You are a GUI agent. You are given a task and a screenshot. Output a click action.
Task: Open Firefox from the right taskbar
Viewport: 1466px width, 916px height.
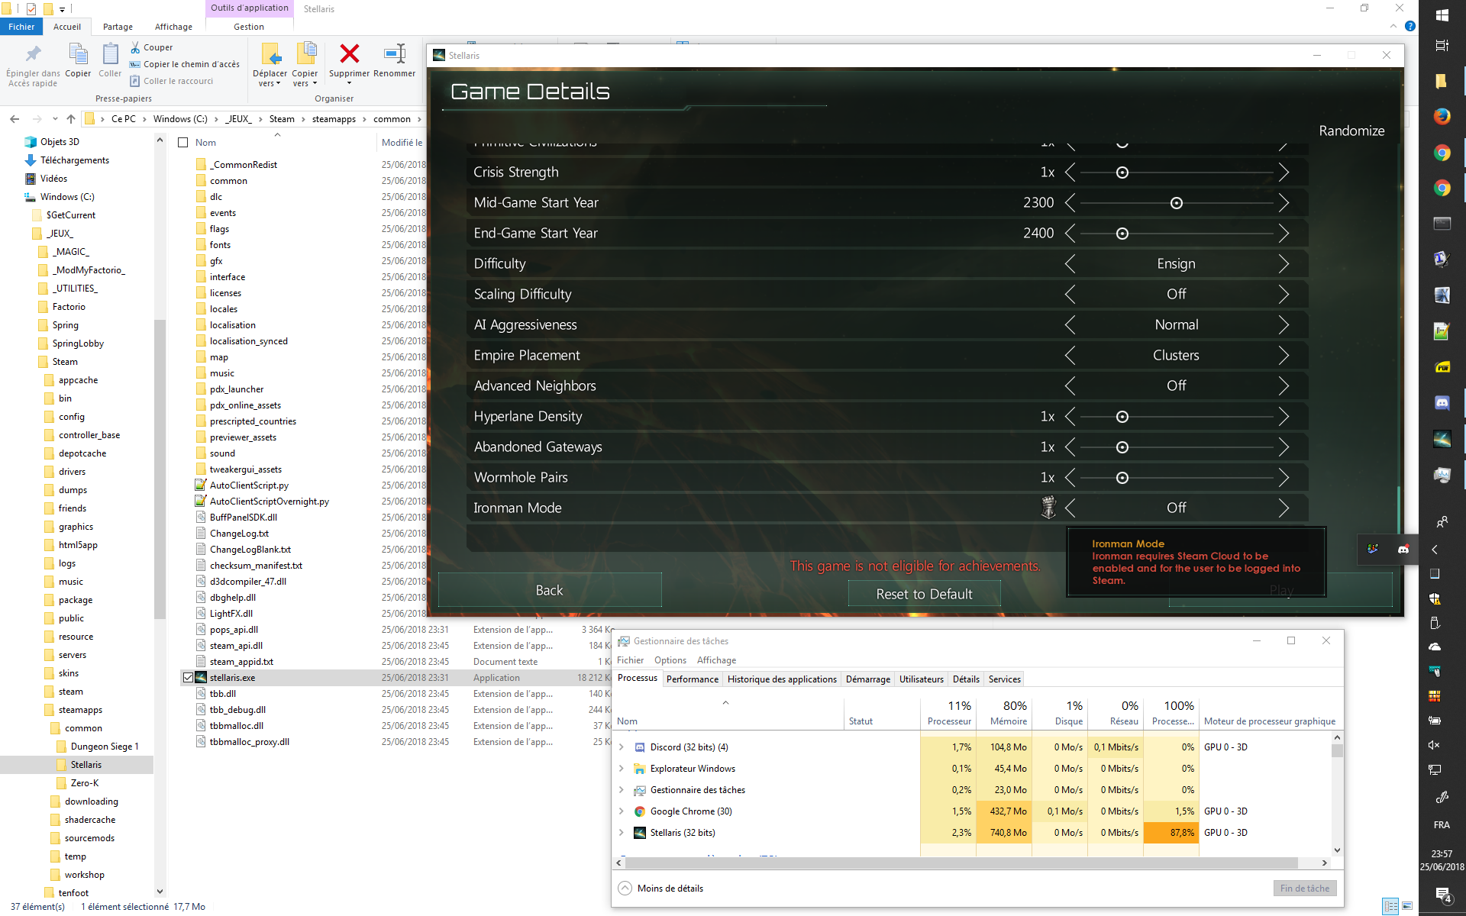pyautogui.click(x=1442, y=116)
